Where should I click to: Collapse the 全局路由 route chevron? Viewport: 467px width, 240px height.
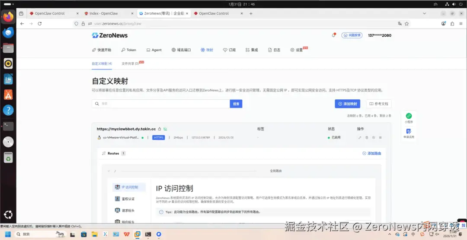(109, 171)
